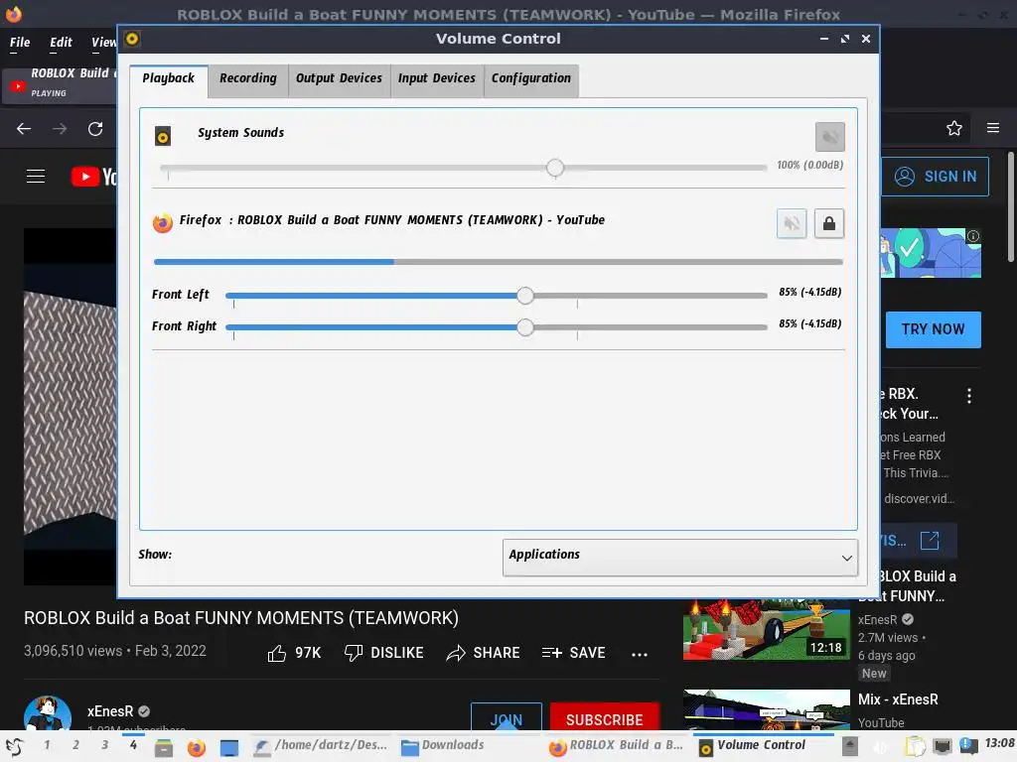Open the YouTube guide menu

36,177
